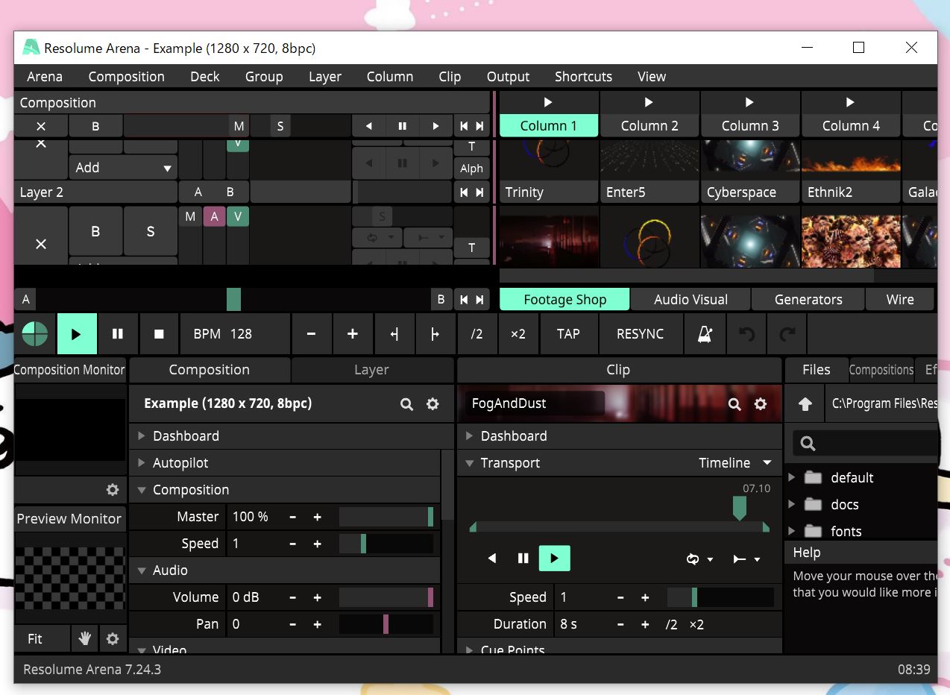
Task: Play the FogAndDust clip forward
Action: 554,558
